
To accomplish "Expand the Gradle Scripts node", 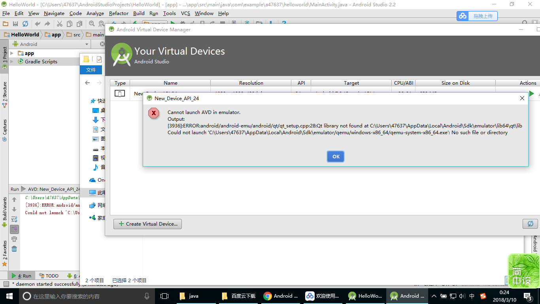I will click(x=12, y=61).
